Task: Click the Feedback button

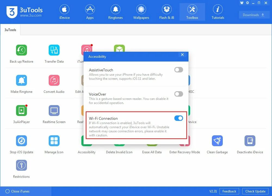Action: point(229,191)
